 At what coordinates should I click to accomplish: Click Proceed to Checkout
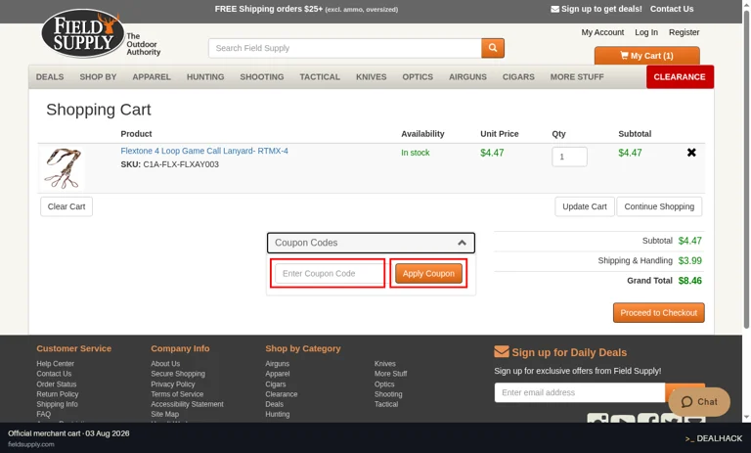click(658, 312)
